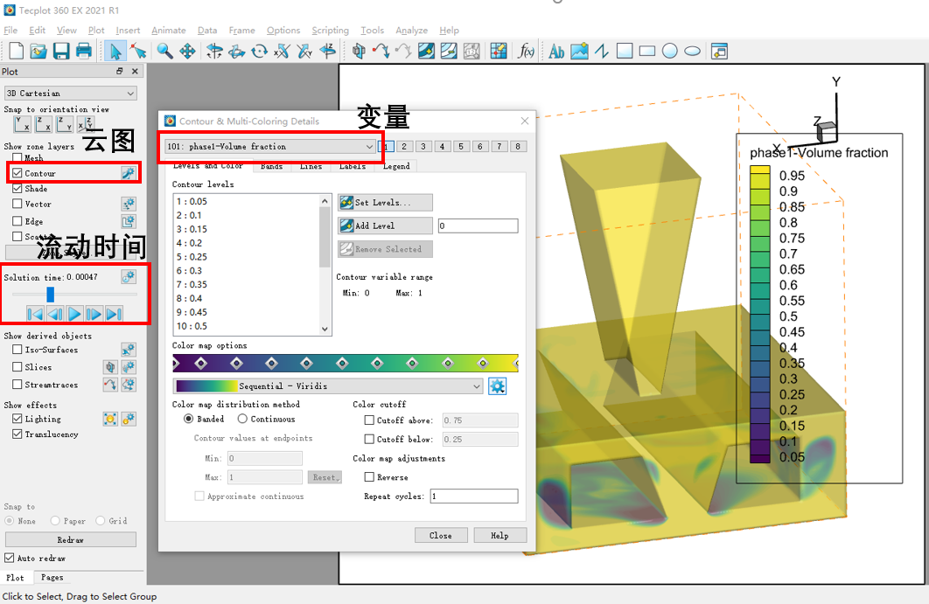The image size is (929, 604).
Task: Activate the Translate move tool
Action: [187, 52]
